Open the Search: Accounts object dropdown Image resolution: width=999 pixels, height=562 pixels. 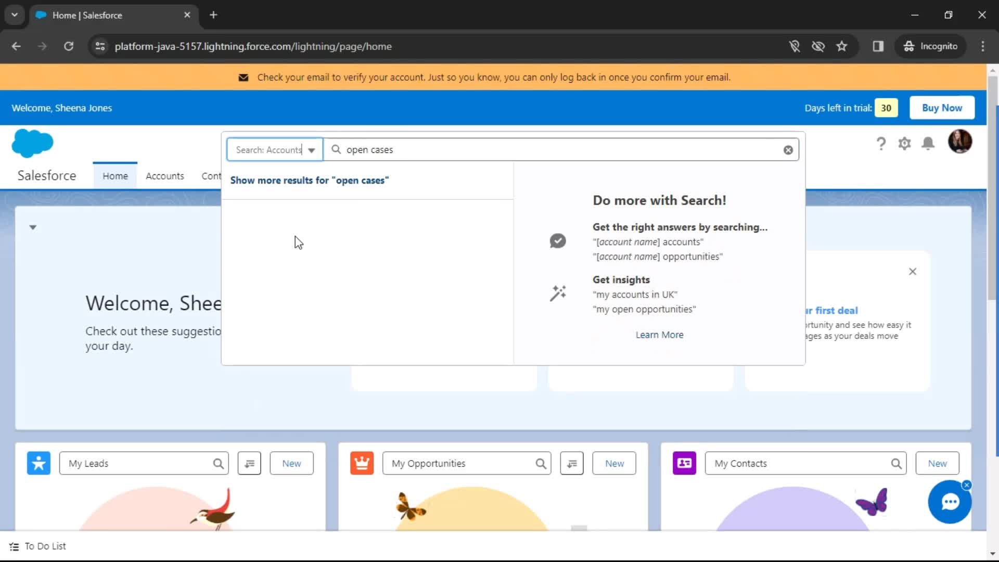[x=275, y=150]
